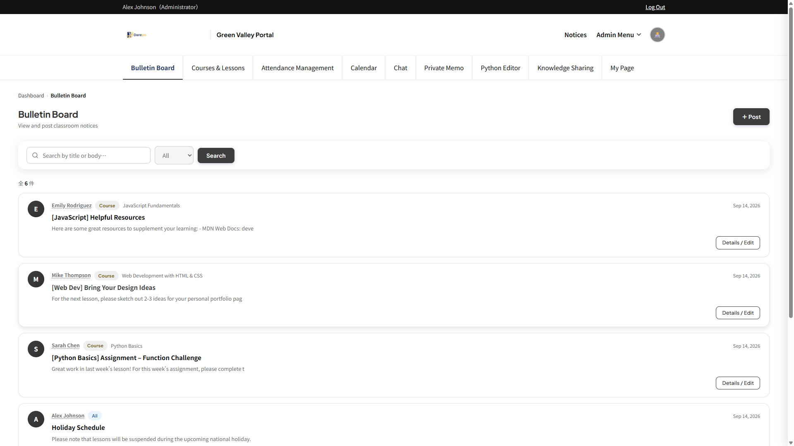Open the All category filter dropdown
Screen dimensions: 794x446
click(174, 155)
